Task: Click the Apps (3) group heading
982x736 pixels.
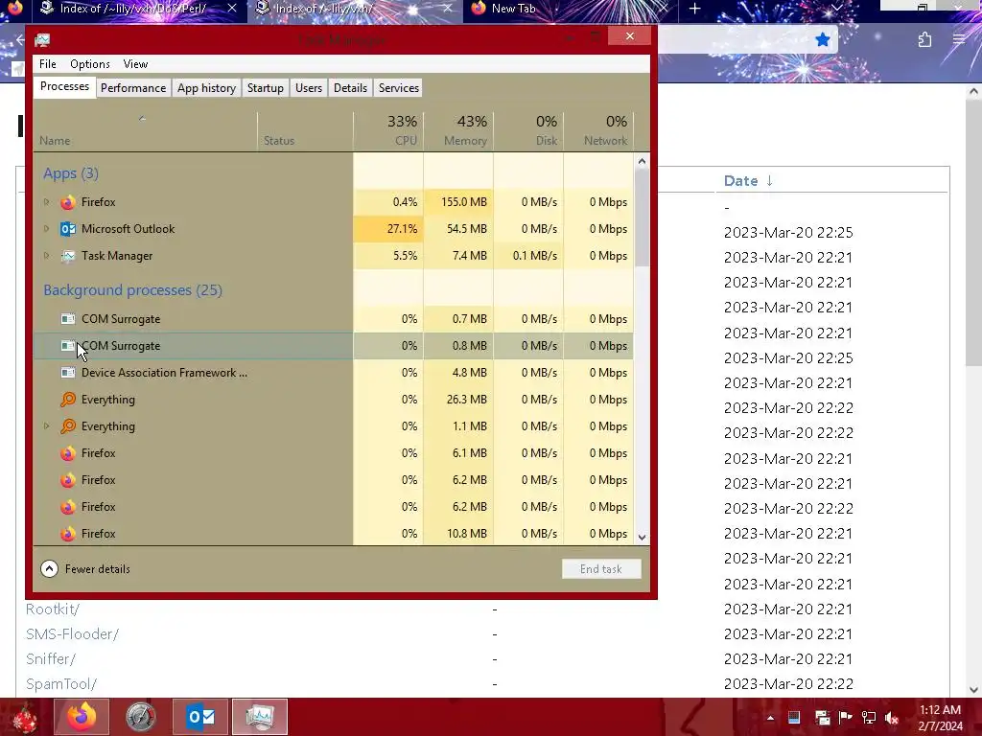Action: point(71,173)
